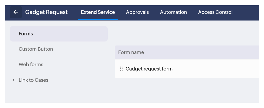Open the Gadget request form entry

click(149, 69)
